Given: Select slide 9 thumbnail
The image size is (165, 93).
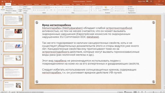Looking at the screenshot, I should [13, 60].
